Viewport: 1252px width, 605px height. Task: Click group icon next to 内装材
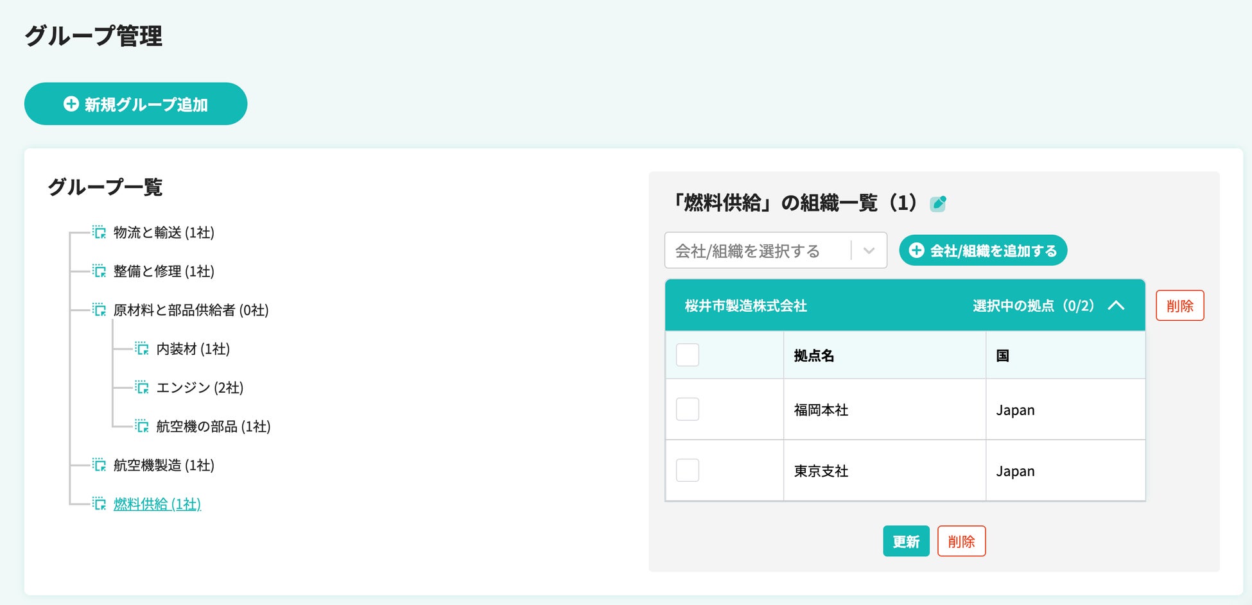click(142, 348)
